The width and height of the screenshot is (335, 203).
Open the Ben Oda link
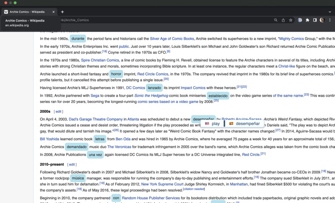coord(123,139)
